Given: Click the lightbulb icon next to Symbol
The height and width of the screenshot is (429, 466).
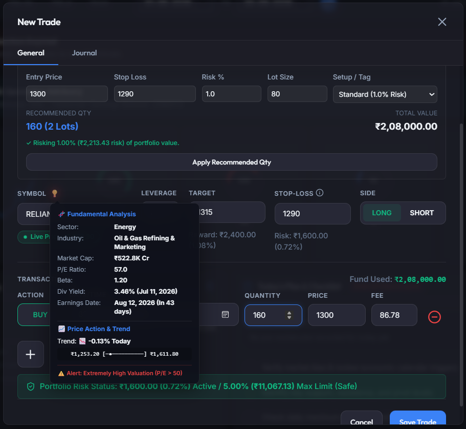Looking at the screenshot, I should 54,193.
